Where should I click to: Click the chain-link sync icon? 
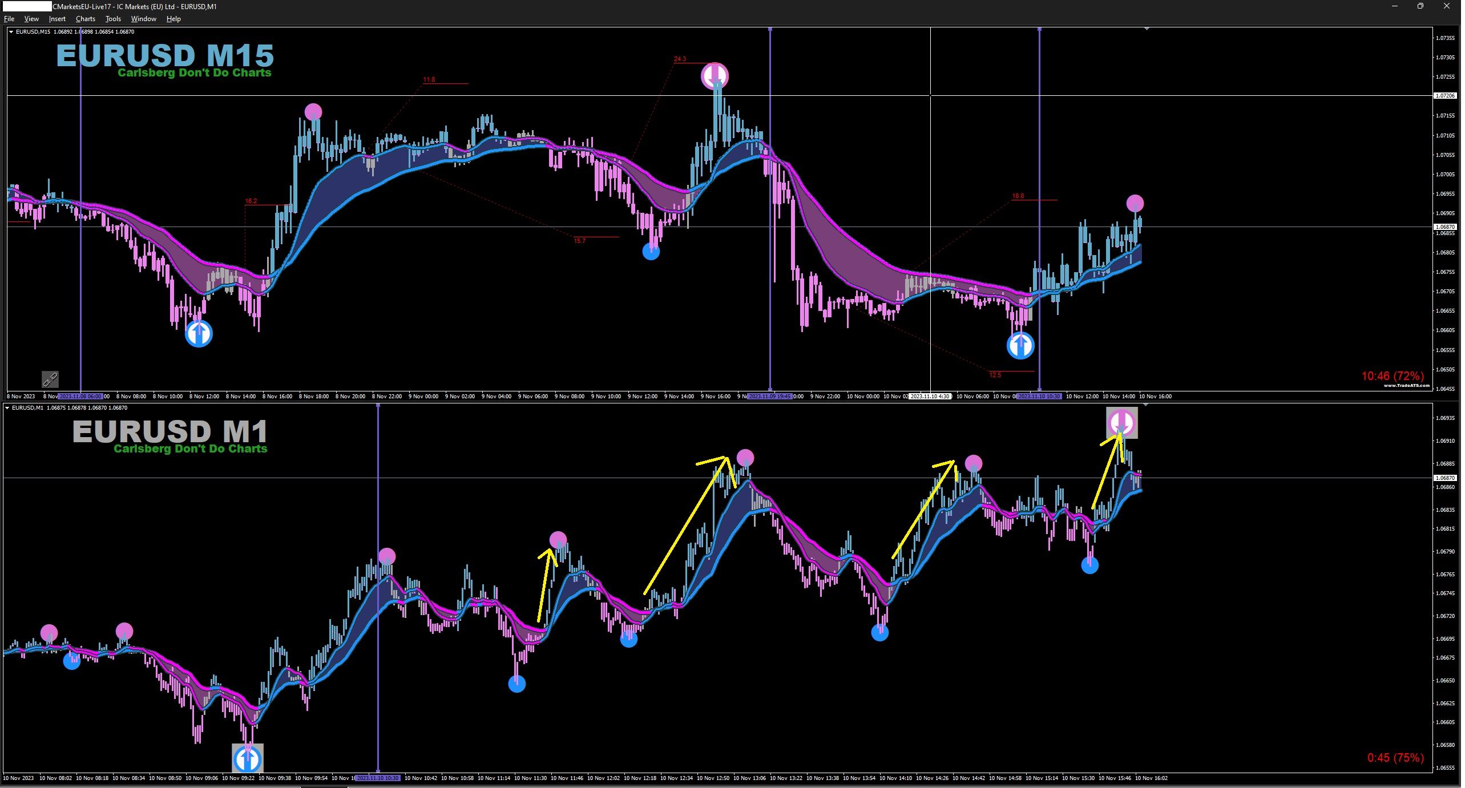(50, 379)
